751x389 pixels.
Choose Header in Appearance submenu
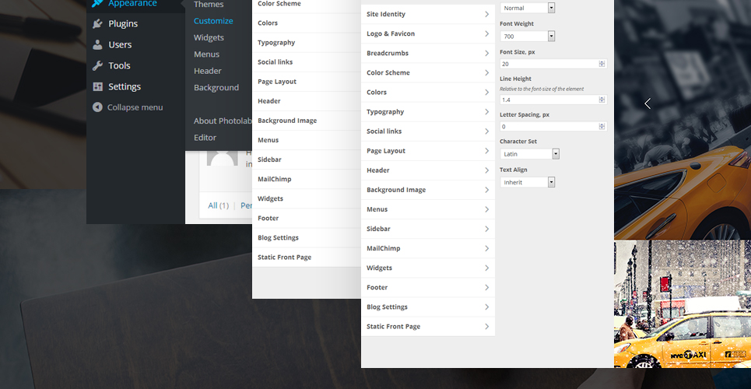207,71
